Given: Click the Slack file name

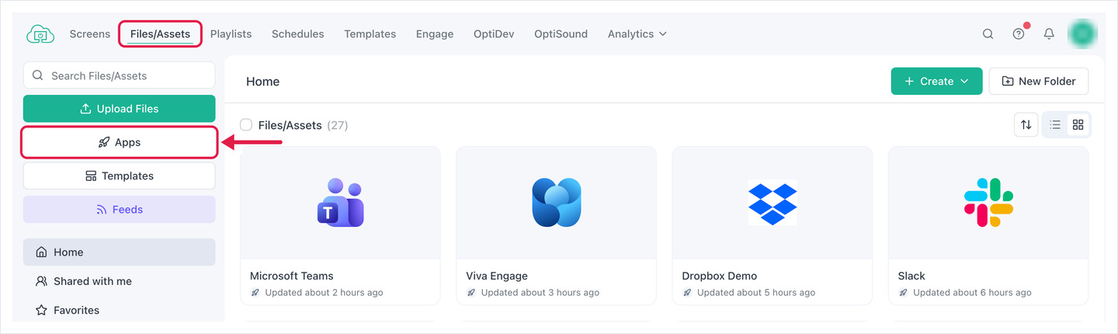Looking at the screenshot, I should (x=911, y=276).
